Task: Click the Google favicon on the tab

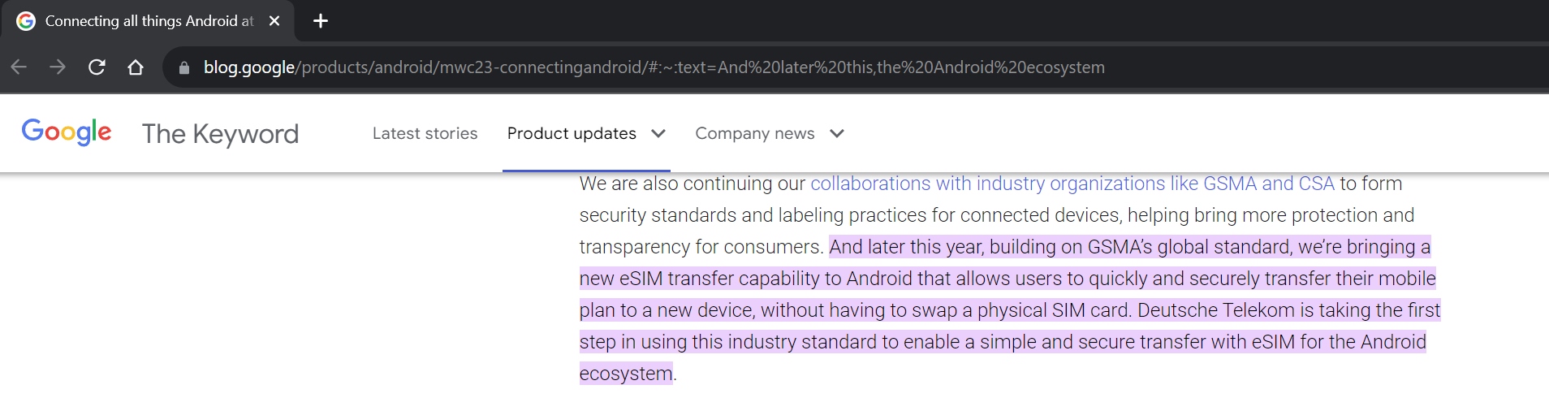Action: 26,21
